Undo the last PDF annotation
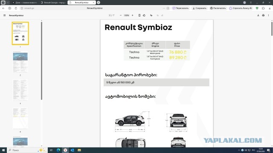The image size is (273, 153). pos(157,15)
